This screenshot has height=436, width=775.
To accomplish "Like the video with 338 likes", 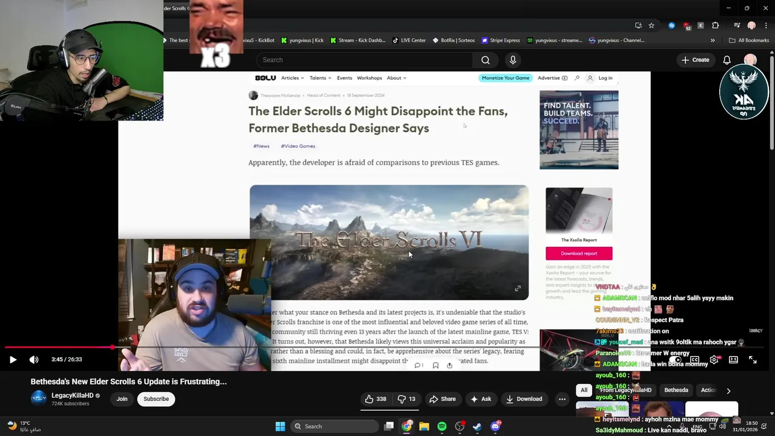I will pos(375,399).
